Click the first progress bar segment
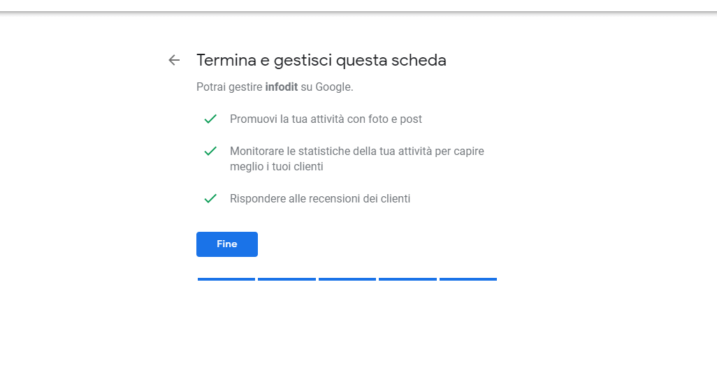The image size is (717, 377). click(226, 279)
